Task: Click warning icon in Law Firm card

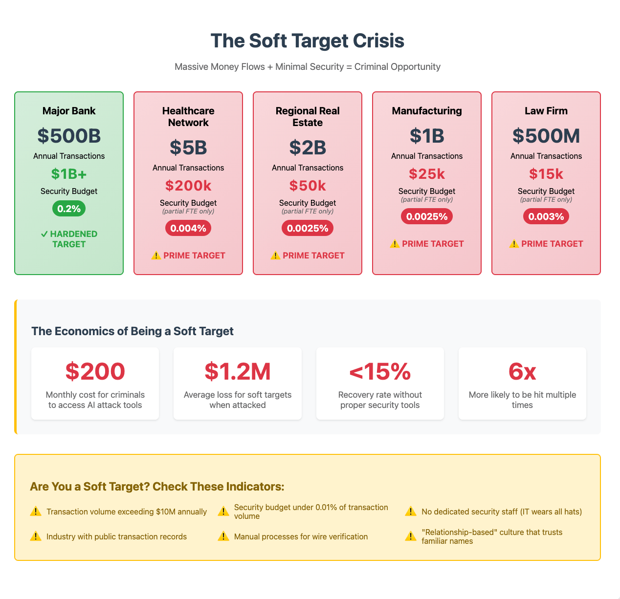Action: [514, 243]
